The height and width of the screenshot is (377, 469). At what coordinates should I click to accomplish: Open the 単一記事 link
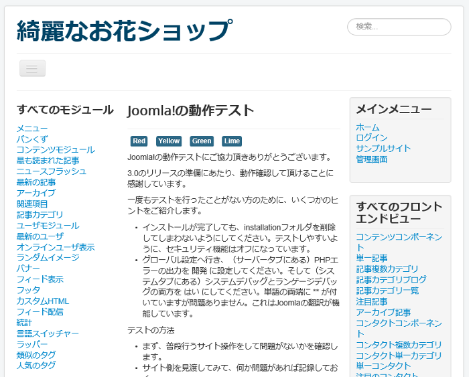coord(372,258)
